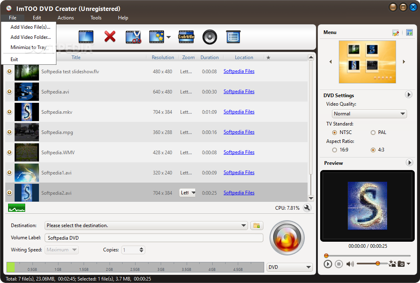Choose Exit from File menu
This screenshot has height=283, width=420.
[29, 60]
